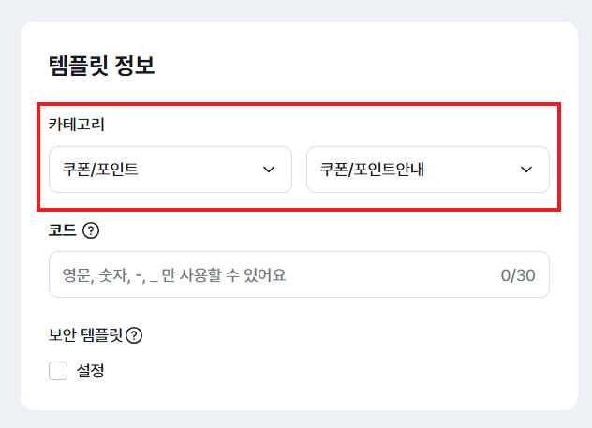This screenshot has width=592, height=428.
Task: Click the chevron arrow in 쿠폰/포인트안내 dropdown
Action: pyautogui.click(x=526, y=170)
